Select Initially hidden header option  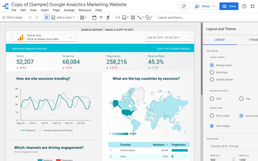[212, 80]
